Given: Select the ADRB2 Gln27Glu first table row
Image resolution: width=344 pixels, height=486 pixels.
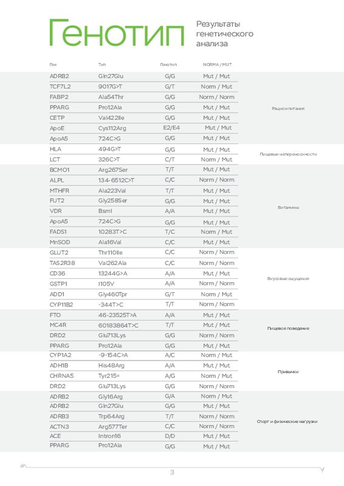Looking at the screenshot, I should pyautogui.click(x=143, y=77).
